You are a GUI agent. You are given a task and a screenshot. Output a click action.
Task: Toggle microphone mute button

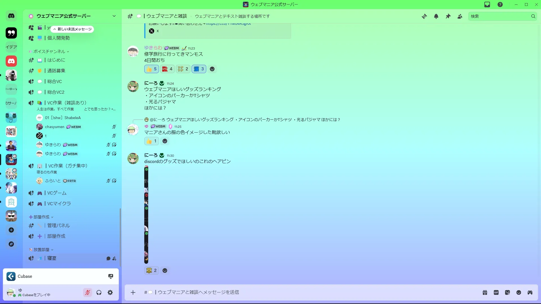click(x=88, y=292)
